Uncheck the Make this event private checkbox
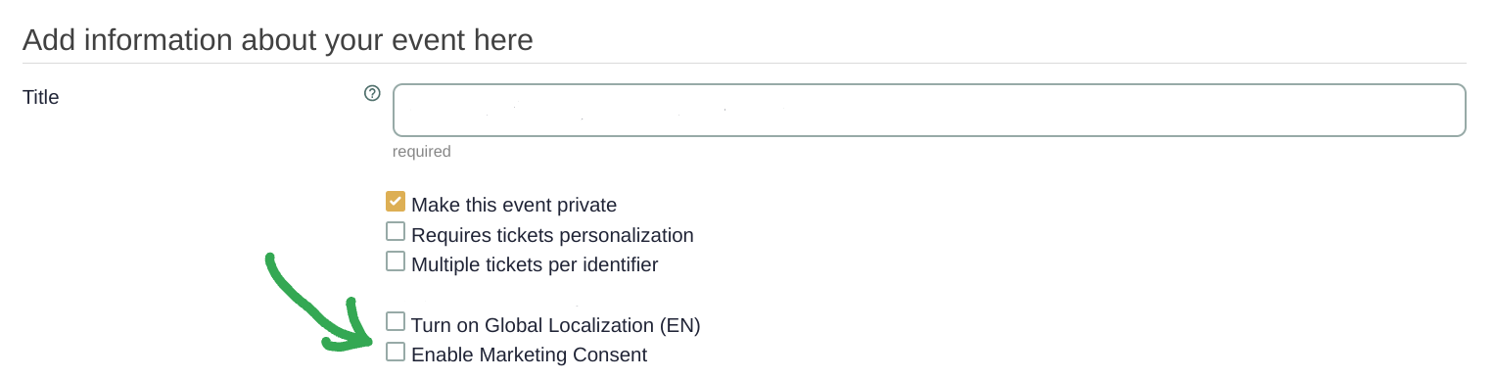 click(396, 202)
